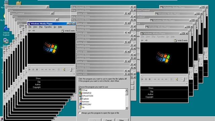Image resolution: width=215 pixels, height=121 pixels.
Task: Select the DRWATSON icon in the Open With list
Action: (x=81, y=96)
